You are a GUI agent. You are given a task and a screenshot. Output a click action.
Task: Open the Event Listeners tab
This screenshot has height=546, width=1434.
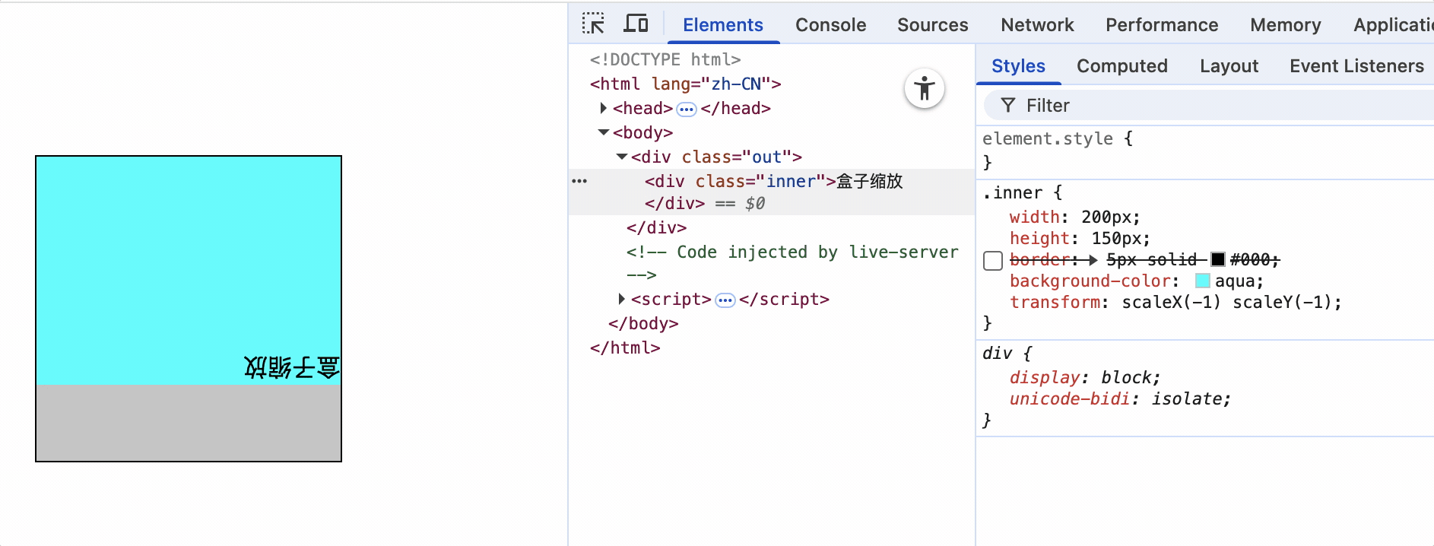(1356, 66)
